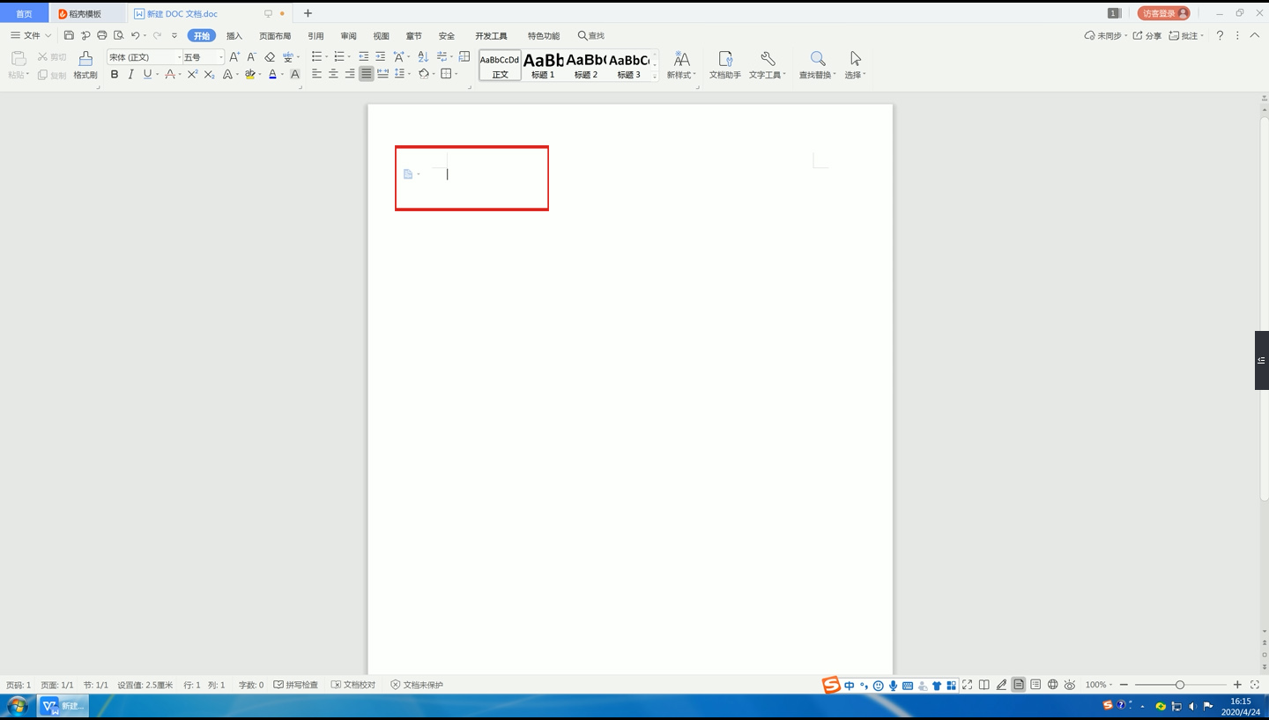Apply Superscript X² formatting

(x=192, y=74)
